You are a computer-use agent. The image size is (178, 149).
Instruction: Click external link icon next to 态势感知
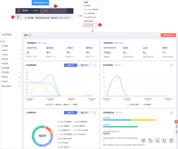tap(20, 82)
